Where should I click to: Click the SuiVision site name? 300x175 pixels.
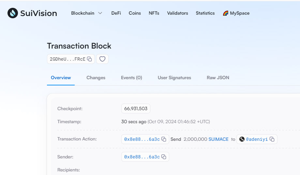click(39, 13)
